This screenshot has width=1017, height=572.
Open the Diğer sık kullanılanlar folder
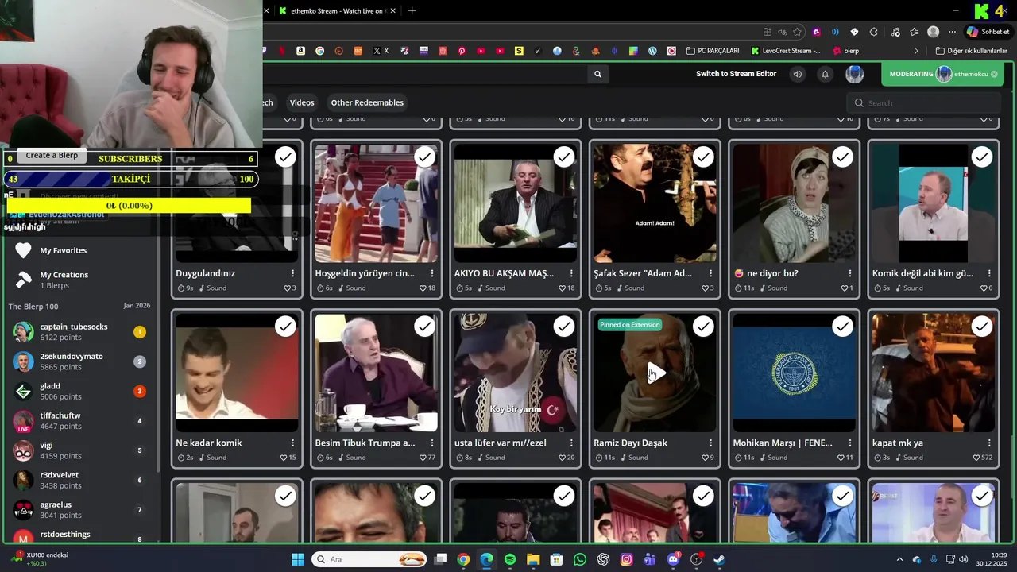(x=971, y=51)
